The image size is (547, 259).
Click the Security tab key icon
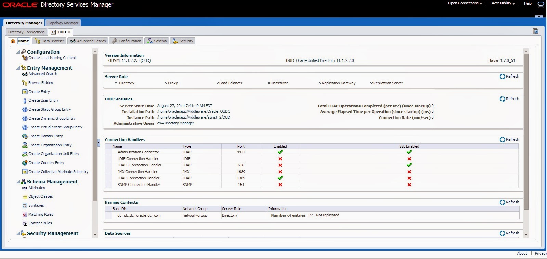[175, 41]
